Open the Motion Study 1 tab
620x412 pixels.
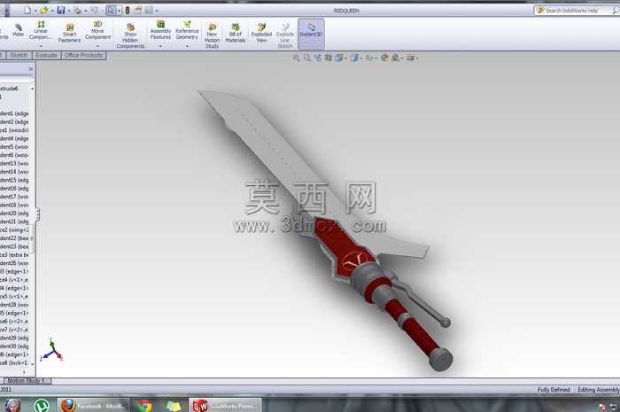27,381
